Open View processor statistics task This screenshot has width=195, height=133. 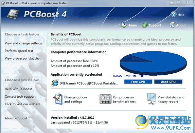pos(23,58)
